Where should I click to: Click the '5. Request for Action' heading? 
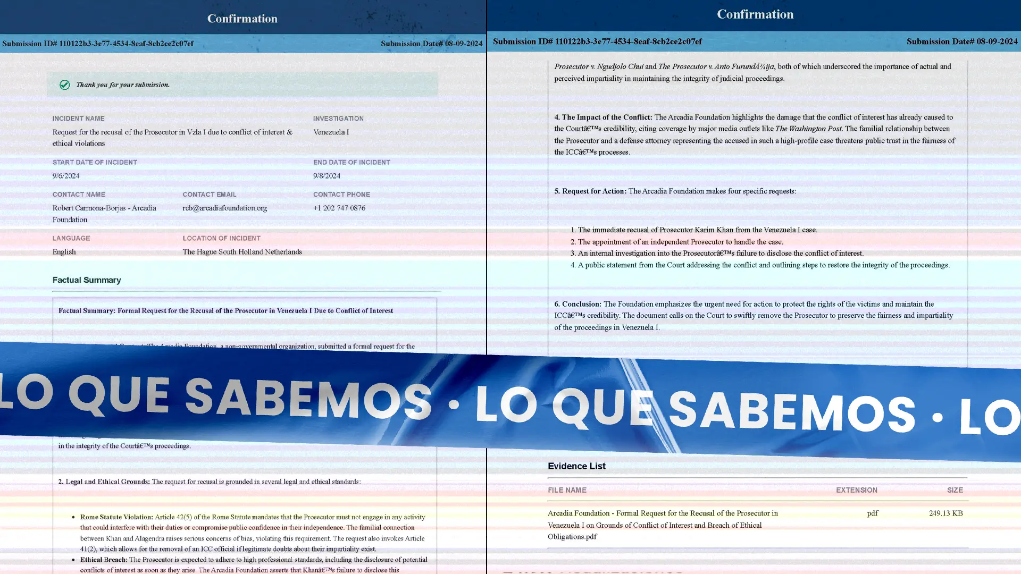tap(590, 191)
